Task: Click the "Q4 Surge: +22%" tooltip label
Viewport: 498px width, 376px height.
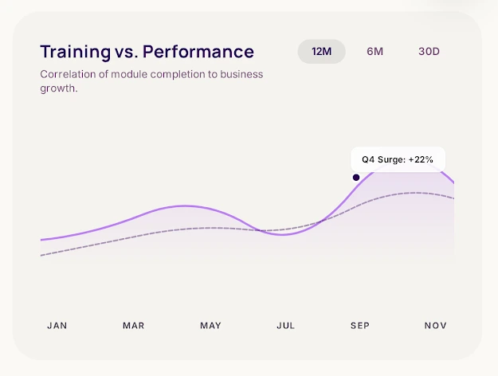Action: point(398,159)
